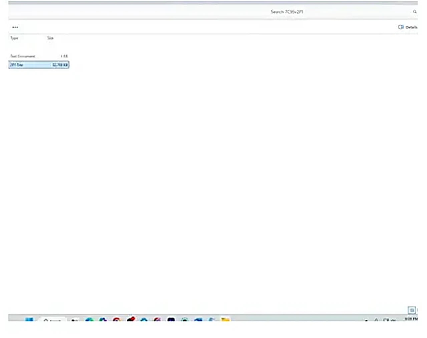Click the 1 KB size cell

64,56
